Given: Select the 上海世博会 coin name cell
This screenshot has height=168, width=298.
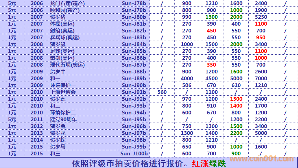Looking at the screenshot, I should coord(63,92).
